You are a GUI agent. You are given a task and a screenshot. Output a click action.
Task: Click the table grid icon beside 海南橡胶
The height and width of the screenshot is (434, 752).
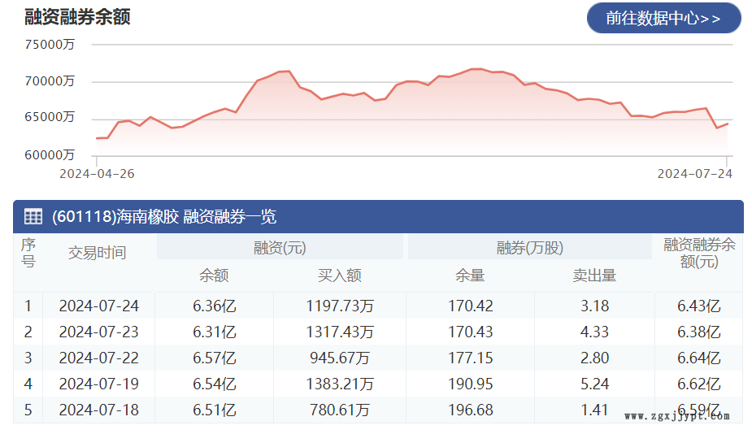(x=33, y=217)
